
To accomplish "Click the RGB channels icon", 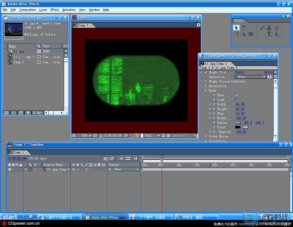I will [138, 136].
